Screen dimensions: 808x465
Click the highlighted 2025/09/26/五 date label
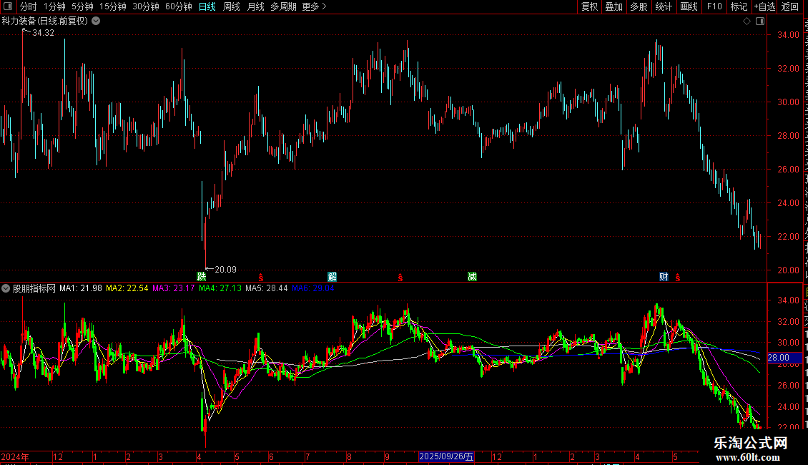(446, 456)
